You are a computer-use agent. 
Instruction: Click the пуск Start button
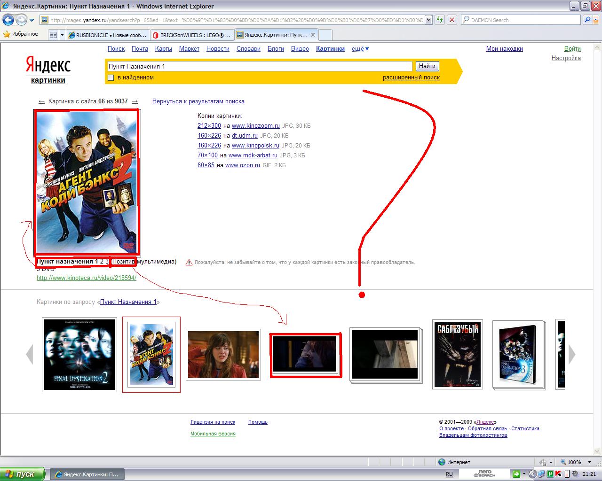click(23, 474)
